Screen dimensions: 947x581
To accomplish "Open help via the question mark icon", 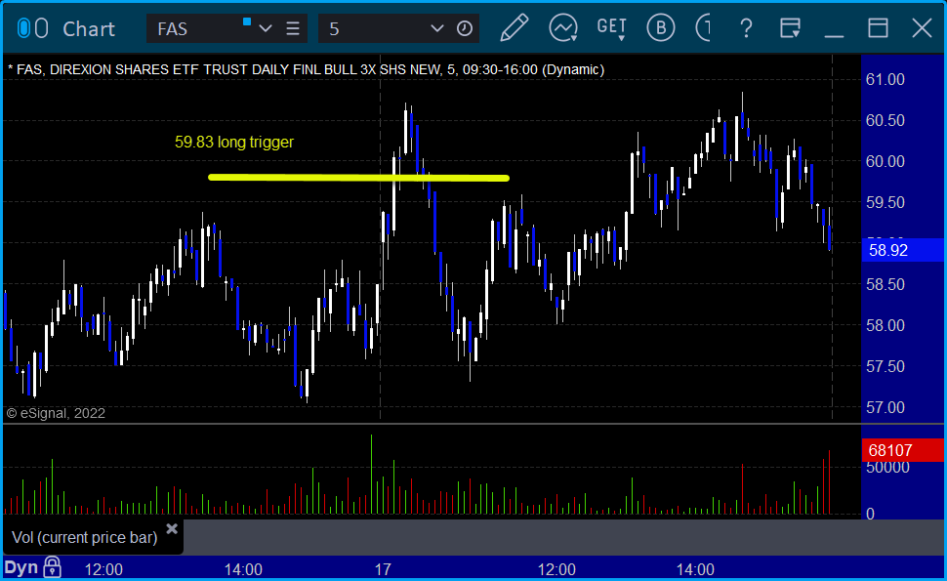I will (747, 28).
